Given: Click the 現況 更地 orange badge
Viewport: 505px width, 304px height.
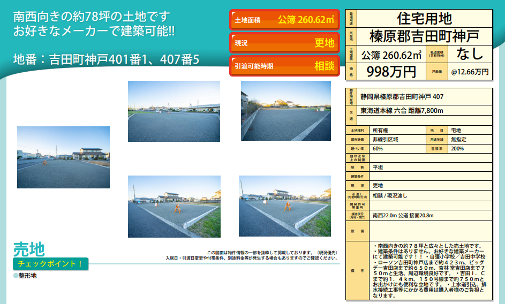Looking at the screenshot, I should click(284, 43).
